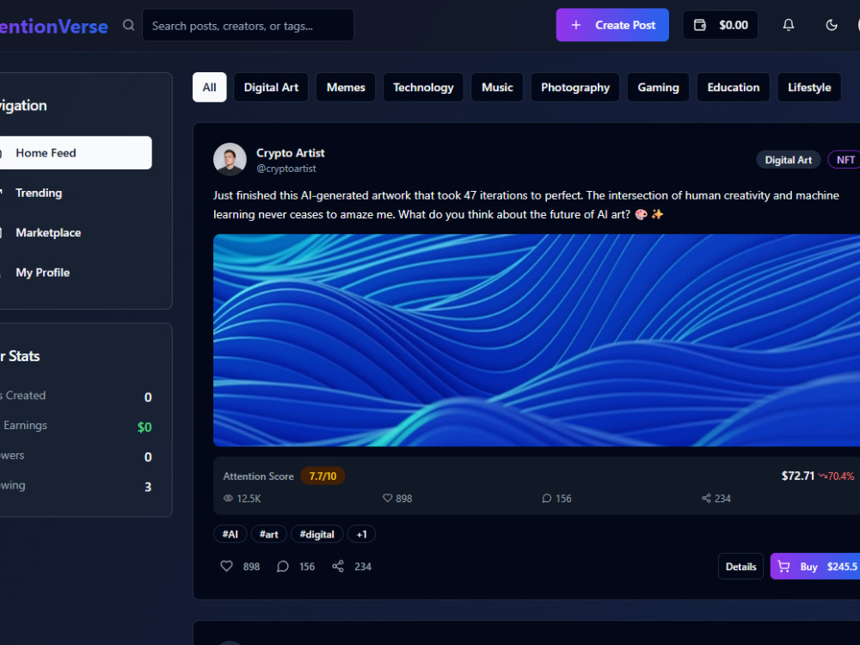Click the @cryptoartist handle
Screen dimensions: 860x645
[286, 169]
